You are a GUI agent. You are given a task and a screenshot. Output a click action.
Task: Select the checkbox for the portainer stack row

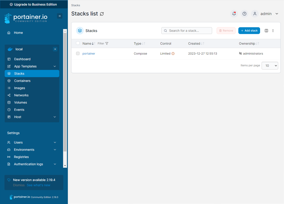click(x=78, y=53)
